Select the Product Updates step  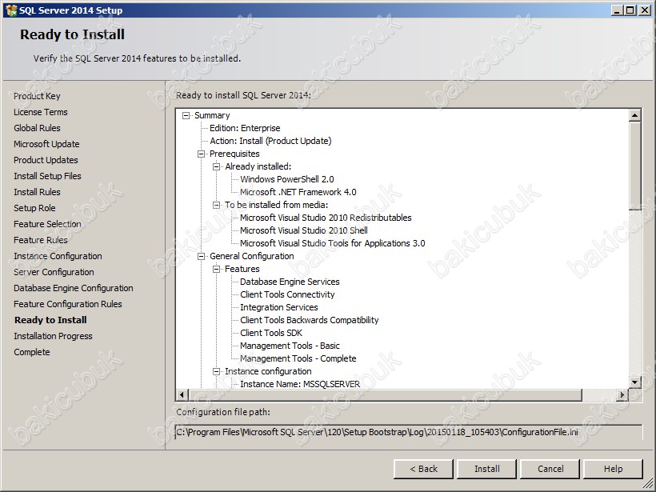pos(46,160)
